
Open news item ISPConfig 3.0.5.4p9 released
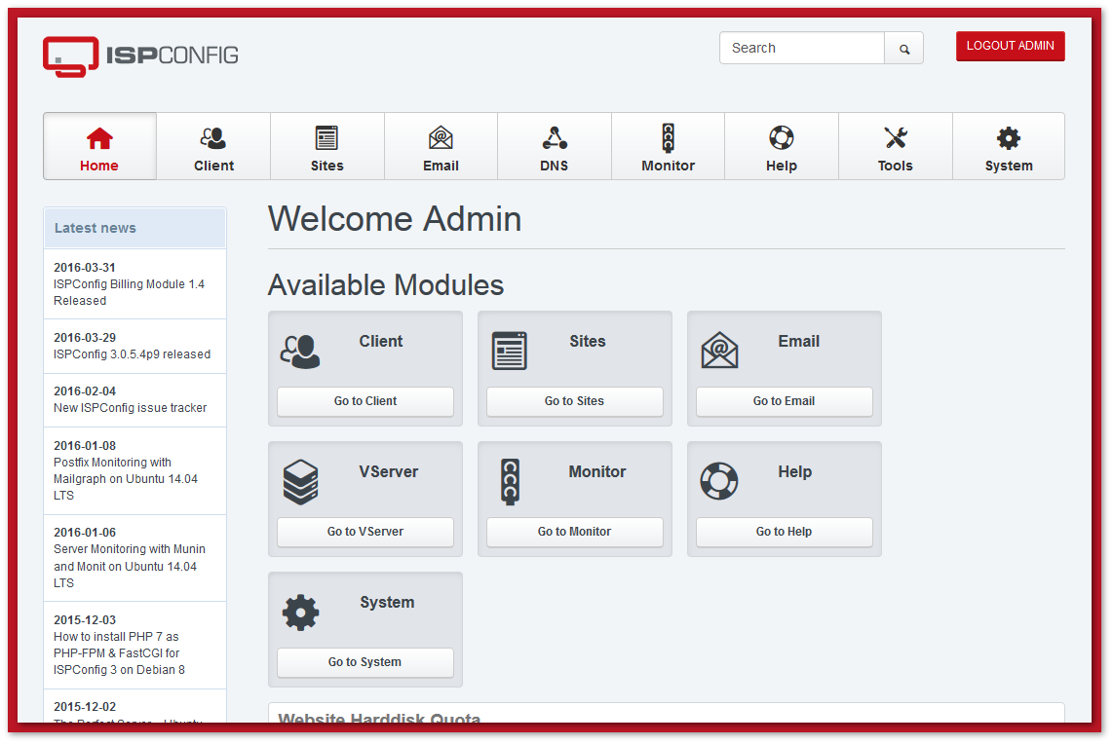pyautogui.click(x=132, y=353)
